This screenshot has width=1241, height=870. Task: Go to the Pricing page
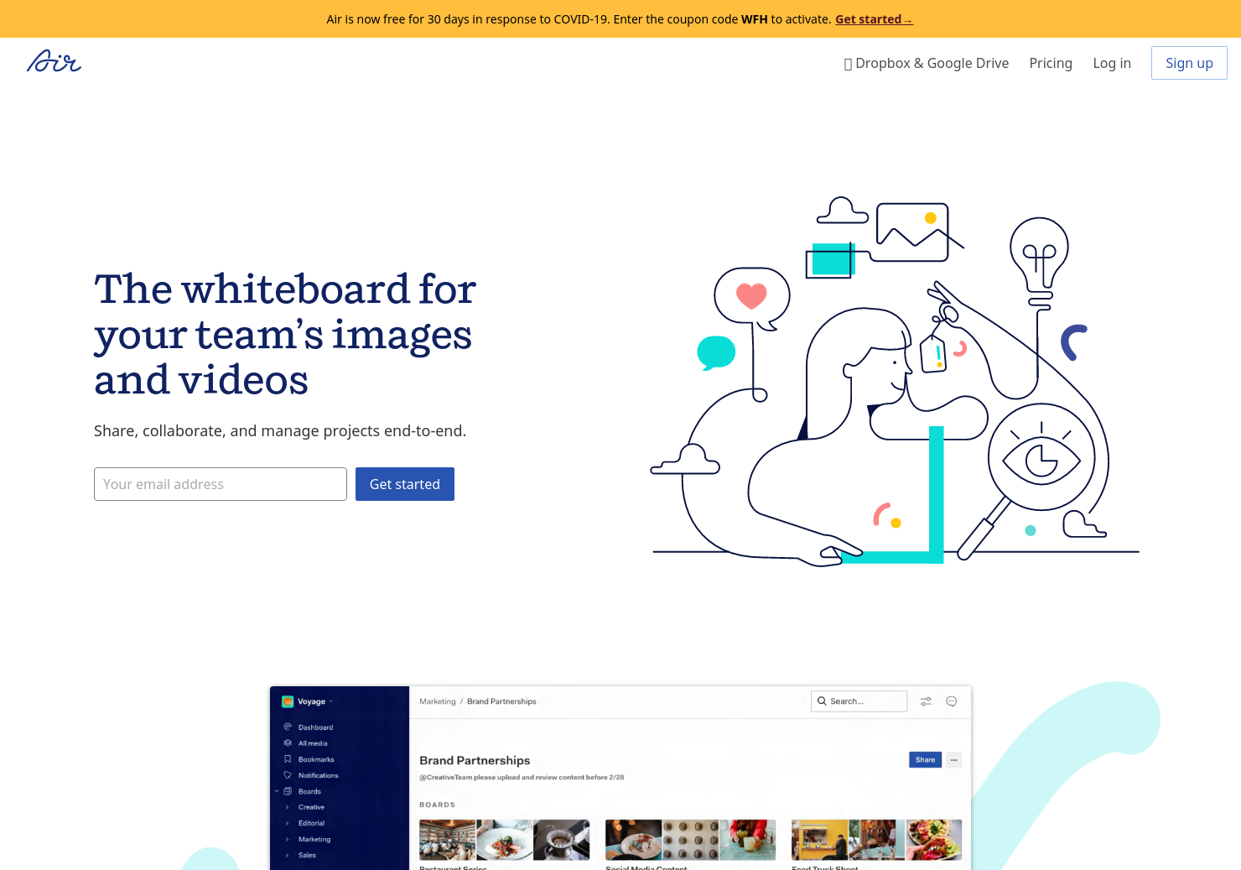tap(1051, 63)
